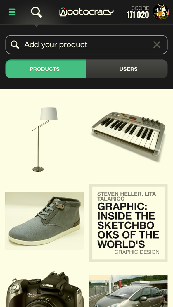Image resolution: width=173 pixels, height=307 pixels.
Task: Click Steven Heller, Lita Talarico author text
Action: point(127,196)
